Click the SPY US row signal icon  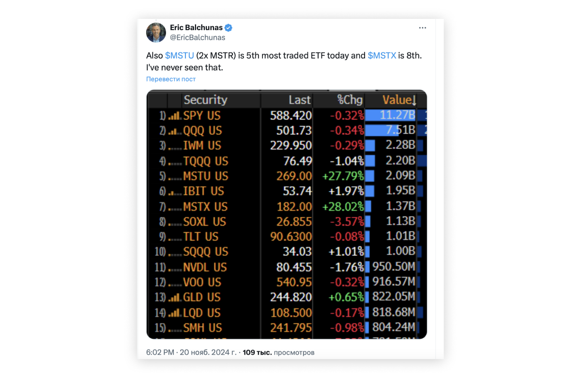[x=174, y=116]
